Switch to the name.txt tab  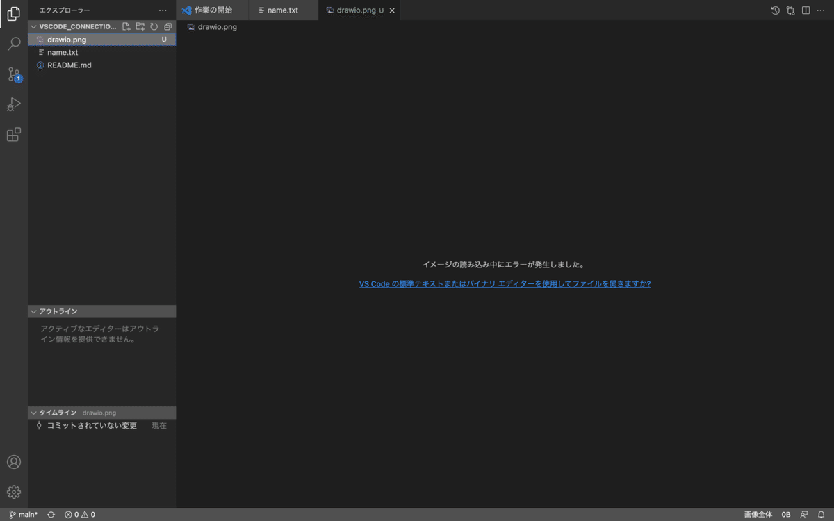[283, 10]
